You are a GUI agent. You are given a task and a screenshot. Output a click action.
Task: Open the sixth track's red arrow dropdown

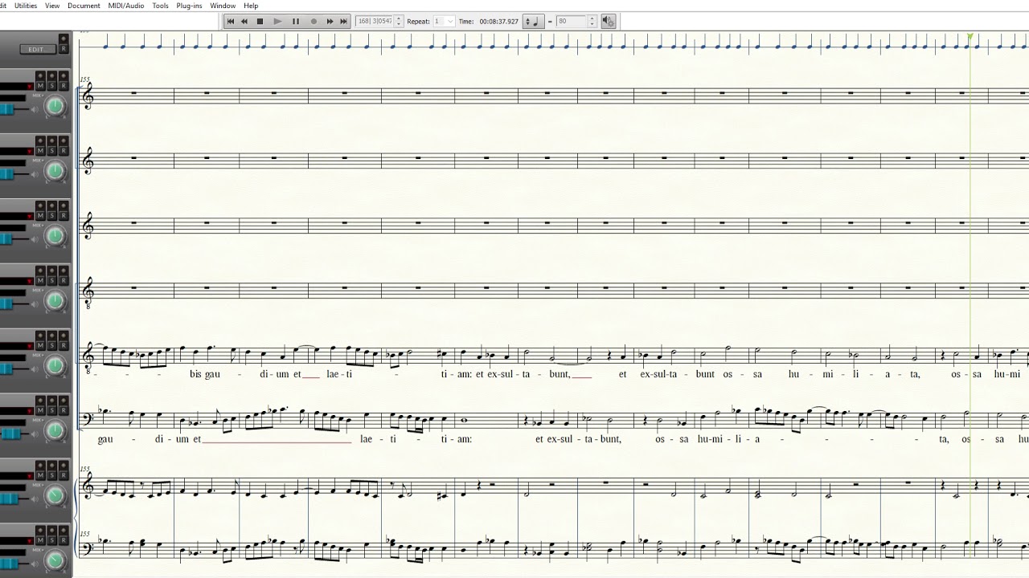coord(30,412)
